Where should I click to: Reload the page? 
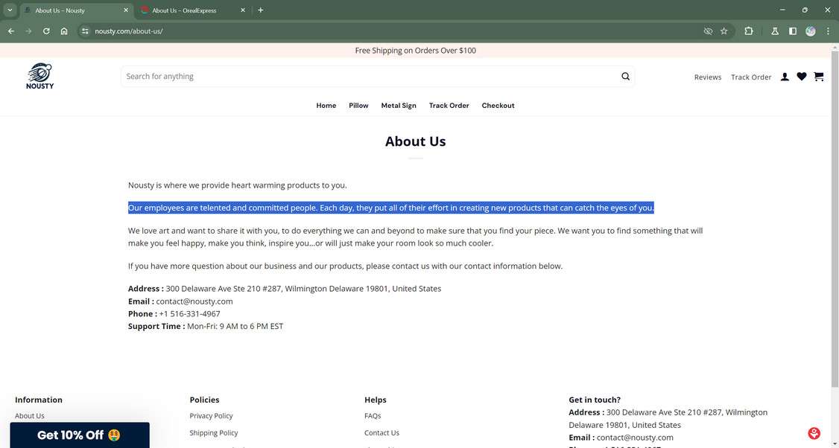[46, 31]
